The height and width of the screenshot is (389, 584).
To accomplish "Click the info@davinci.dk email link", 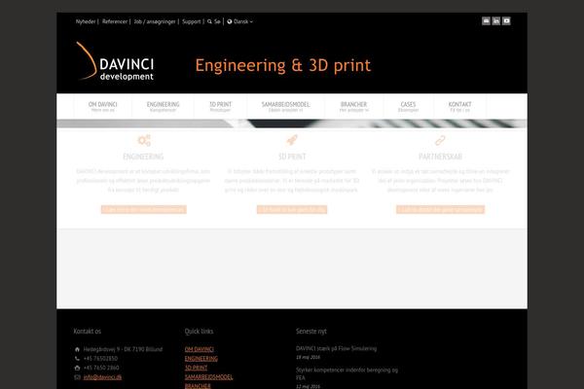I will [102, 377].
